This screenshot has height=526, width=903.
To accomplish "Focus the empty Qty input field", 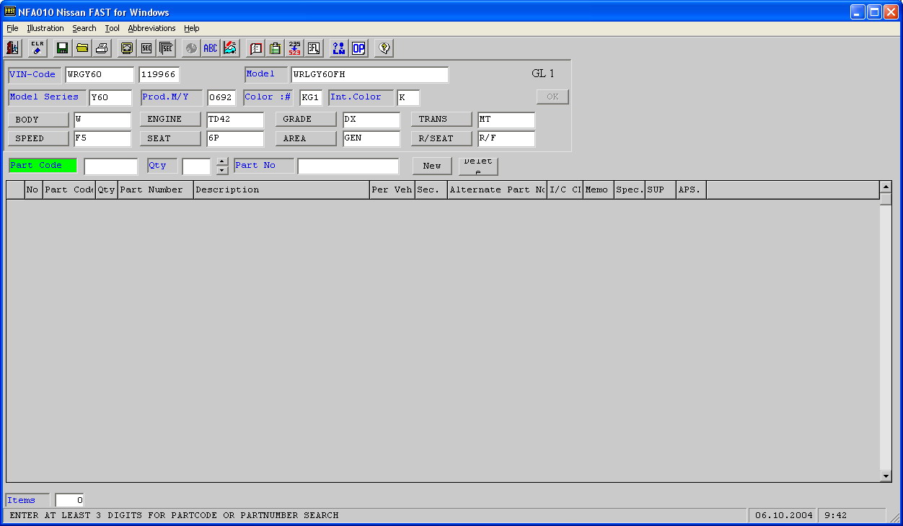I will point(196,166).
